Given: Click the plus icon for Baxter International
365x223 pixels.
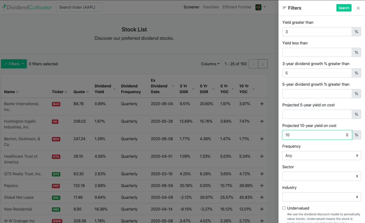Looking at the screenshot, I should tap(262, 104).
